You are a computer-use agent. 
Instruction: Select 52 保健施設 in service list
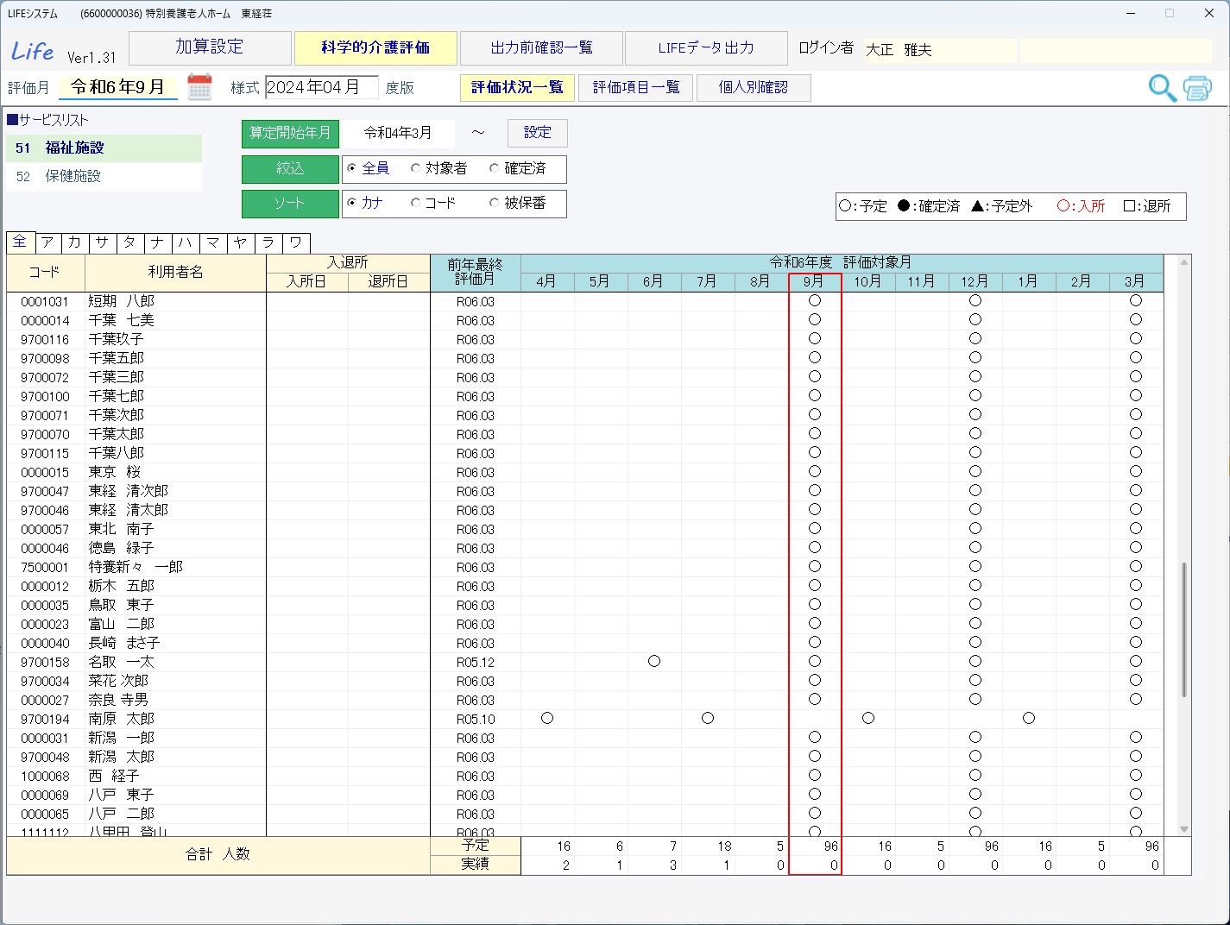coord(104,176)
